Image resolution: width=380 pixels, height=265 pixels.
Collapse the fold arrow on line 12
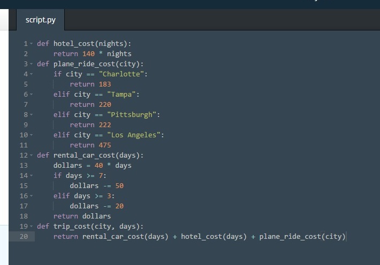[x=32, y=155]
